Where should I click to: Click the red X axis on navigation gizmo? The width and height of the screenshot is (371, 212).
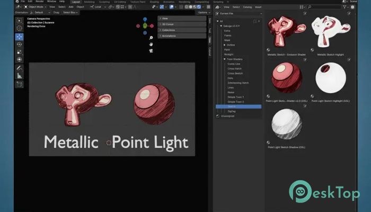click(x=152, y=26)
